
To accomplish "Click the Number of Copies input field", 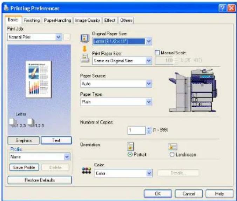I will tap(137, 130).
